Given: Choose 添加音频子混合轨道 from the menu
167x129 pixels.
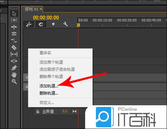Looking at the screenshot, I should (x=57, y=69).
